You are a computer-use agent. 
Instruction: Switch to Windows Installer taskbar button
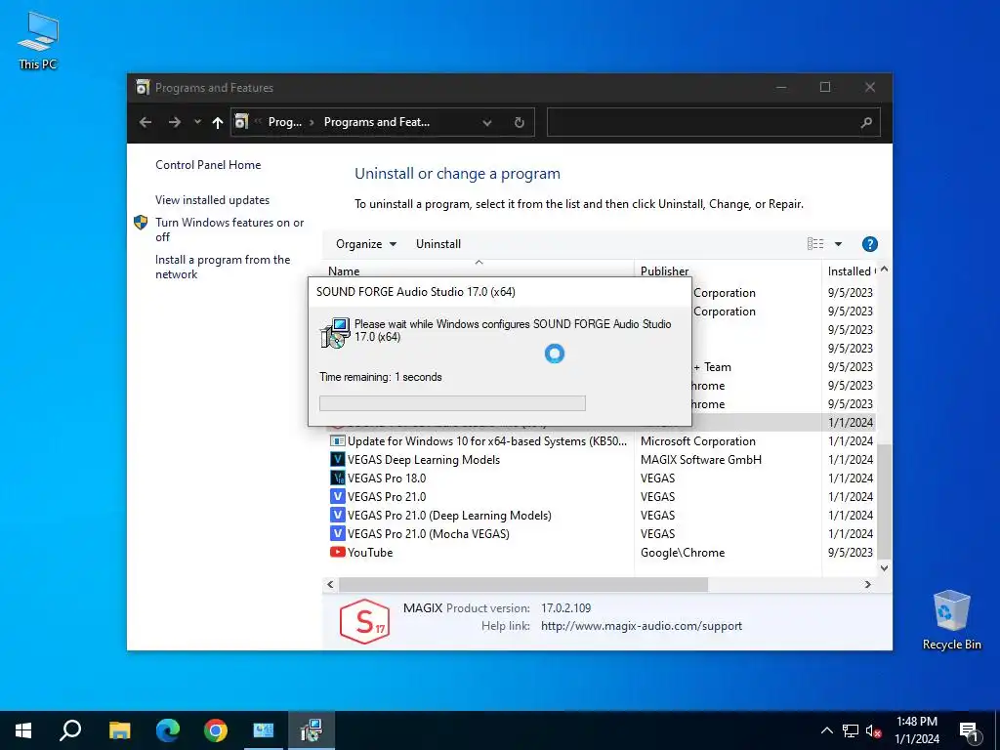[x=311, y=730]
